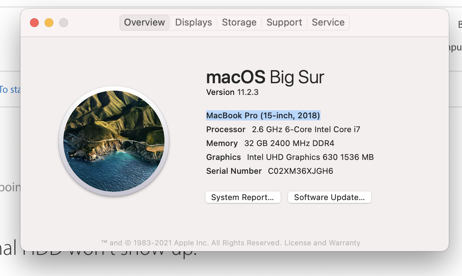Viewport: 462px width, 276px height.
Task: Close the About This Mac window
Action: (x=34, y=23)
